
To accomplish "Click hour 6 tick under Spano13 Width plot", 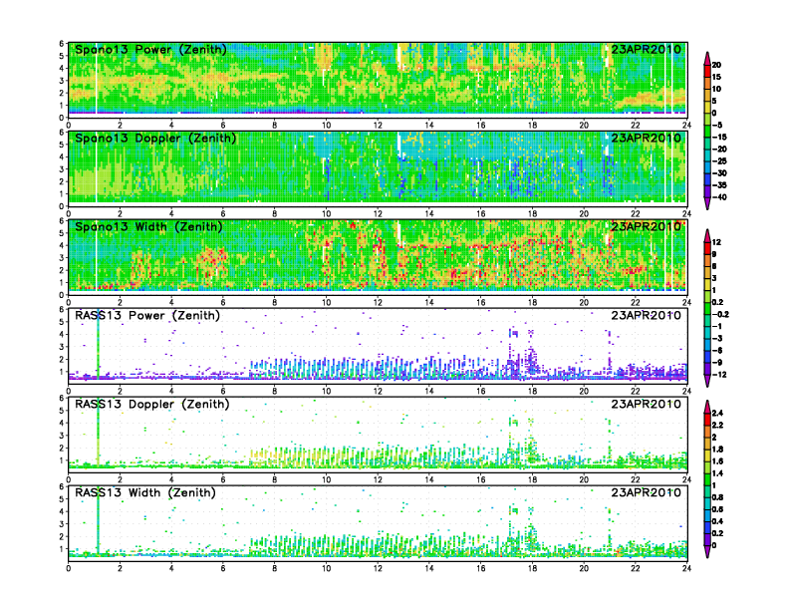I will (x=223, y=302).
